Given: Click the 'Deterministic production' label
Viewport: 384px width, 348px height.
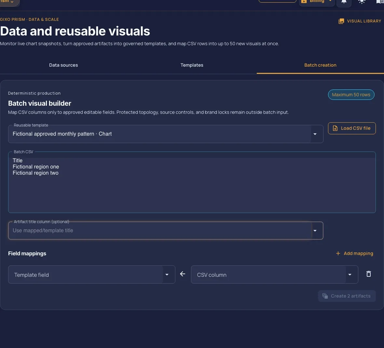Looking at the screenshot, I should click(34, 93).
